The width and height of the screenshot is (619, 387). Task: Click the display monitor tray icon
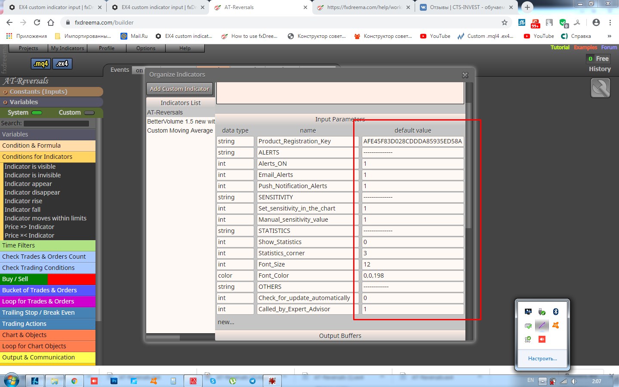pyautogui.click(x=528, y=312)
